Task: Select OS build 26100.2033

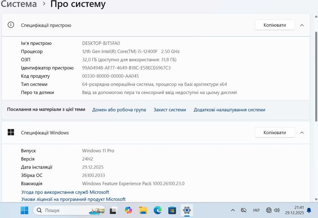Action: pyautogui.click(x=93, y=175)
